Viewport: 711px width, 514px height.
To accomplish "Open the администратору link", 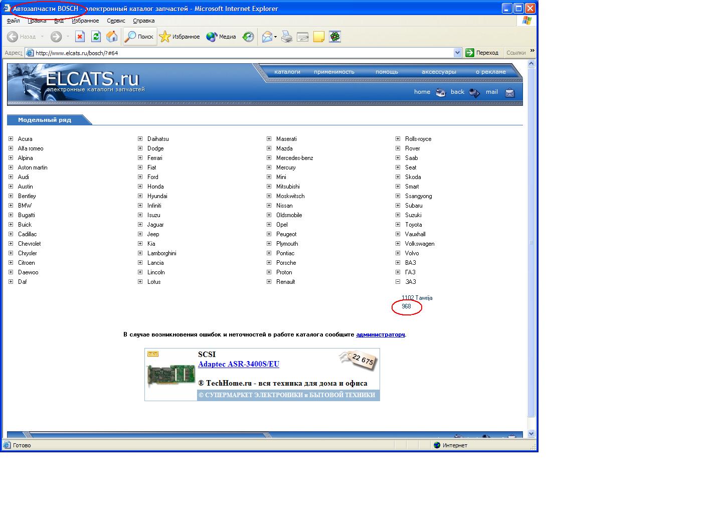I will 380,334.
